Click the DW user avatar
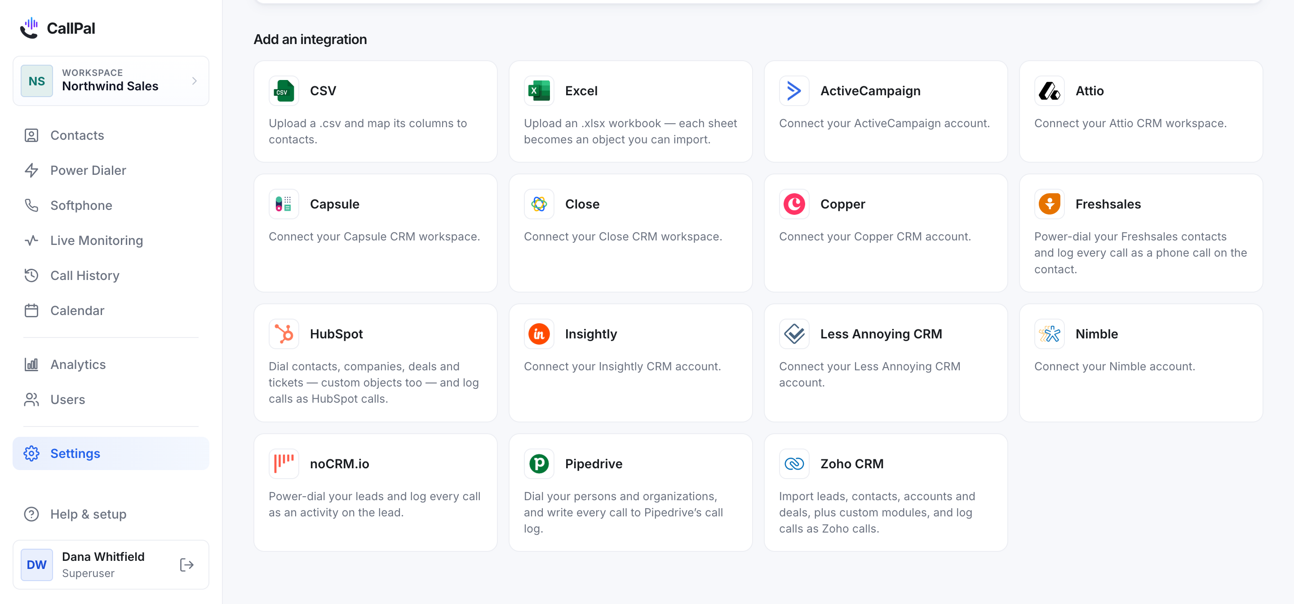The height and width of the screenshot is (604, 1294). click(x=37, y=565)
